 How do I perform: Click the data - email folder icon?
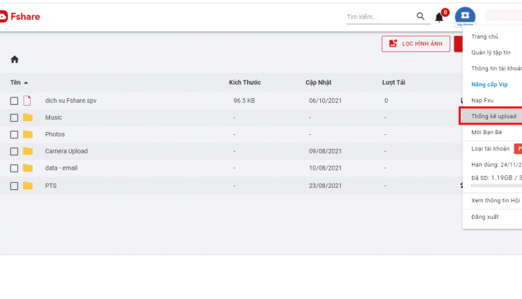pyautogui.click(x=28, y=168)
